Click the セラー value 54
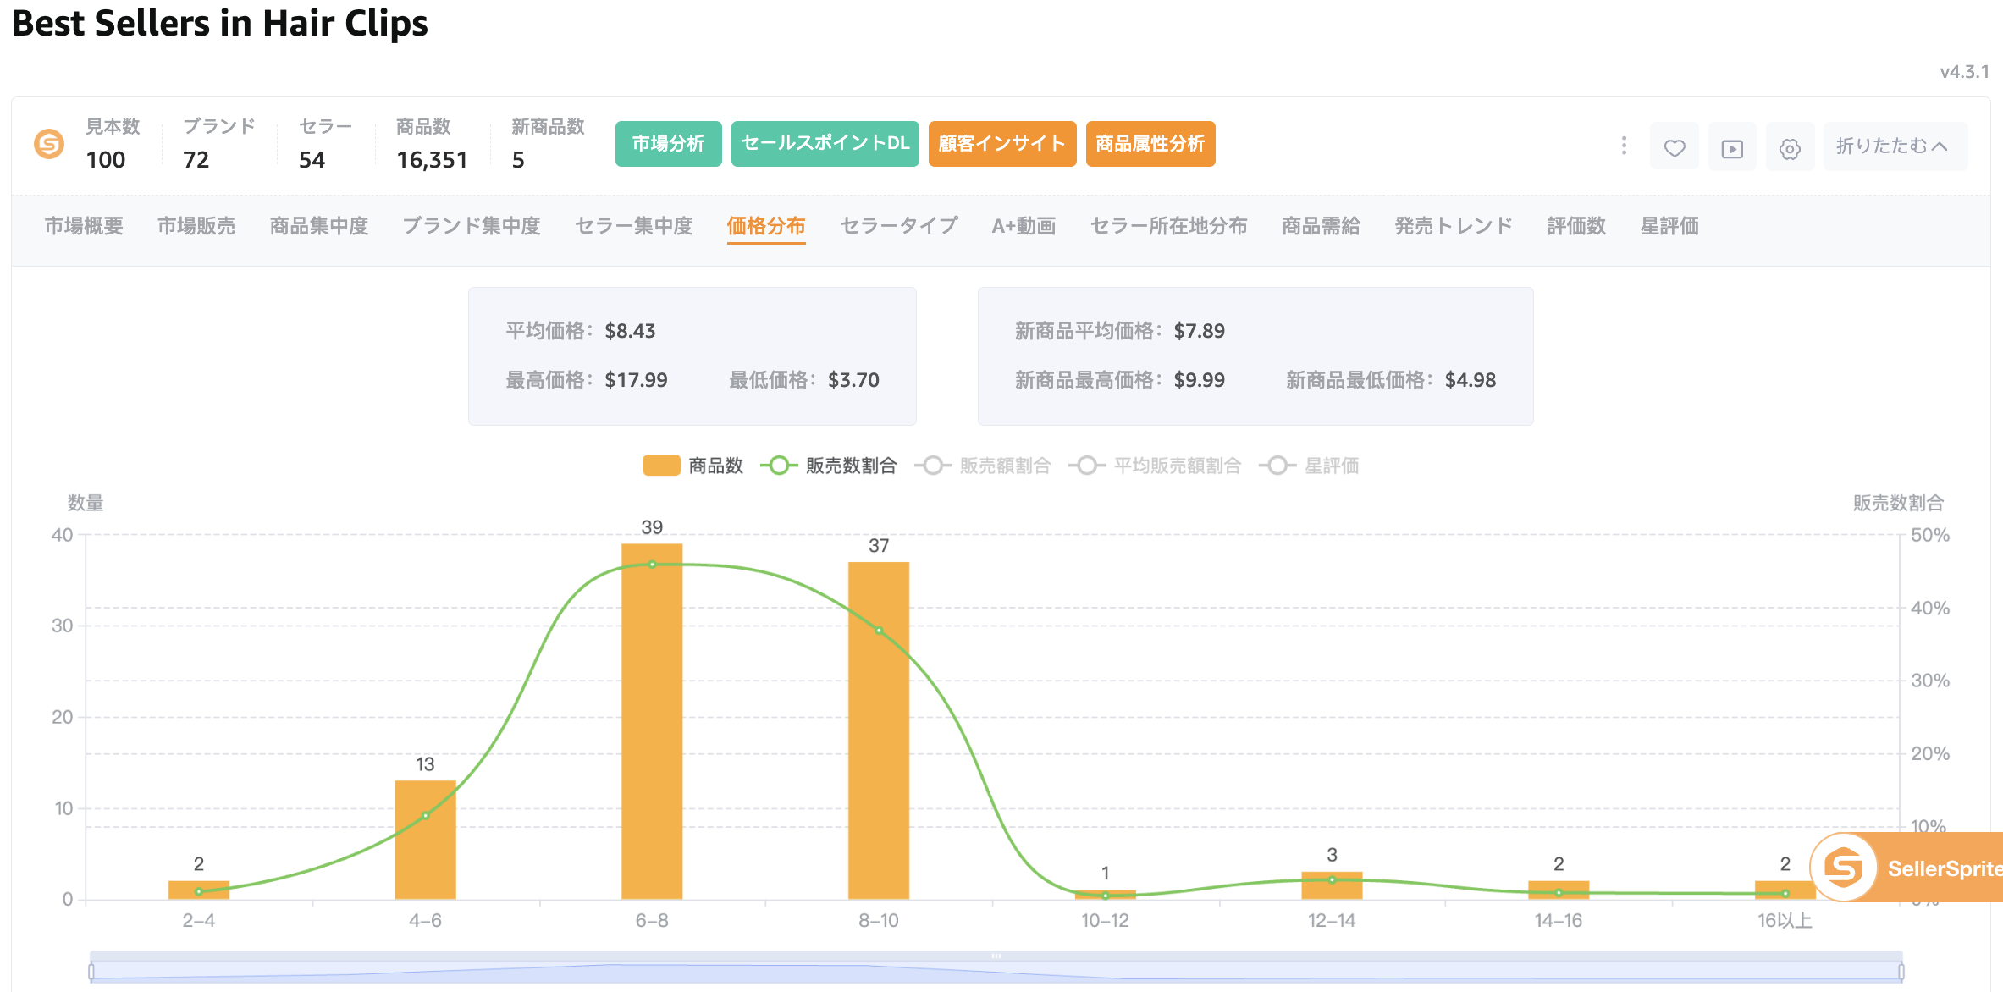 pyautogui.click(x=312, y=160)
